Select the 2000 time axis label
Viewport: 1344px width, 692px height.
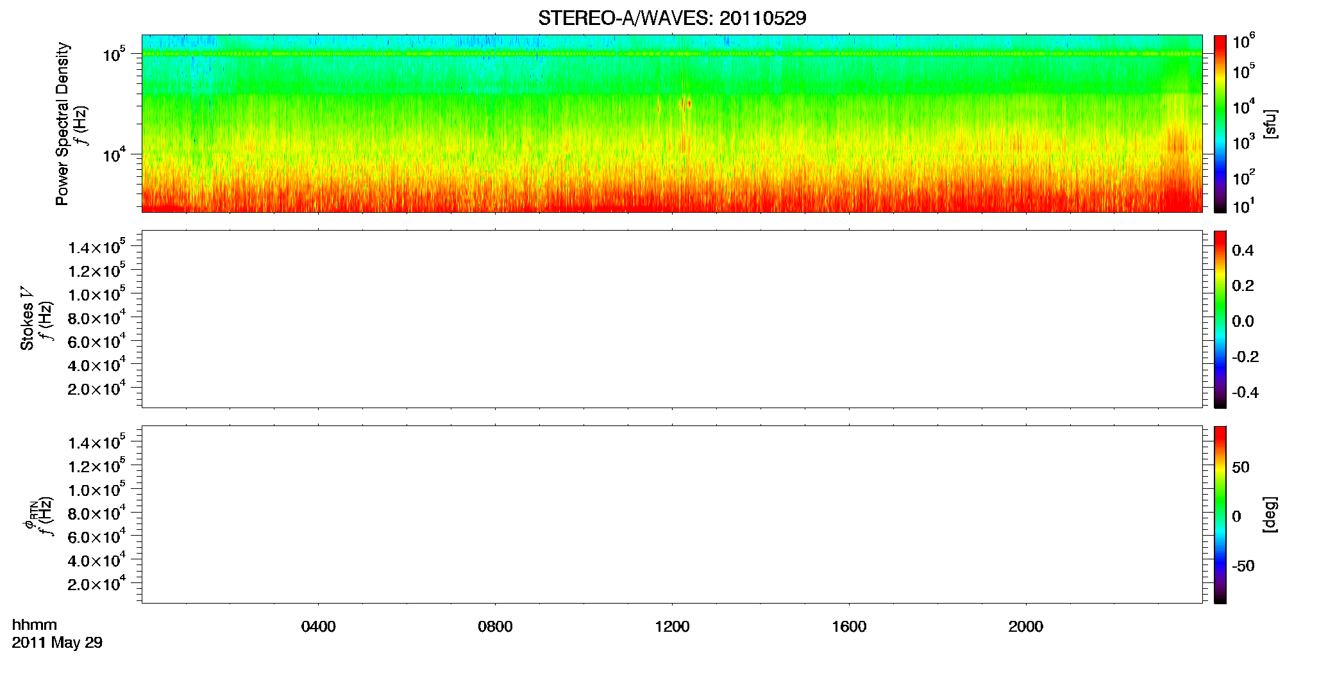(1026, 627)
